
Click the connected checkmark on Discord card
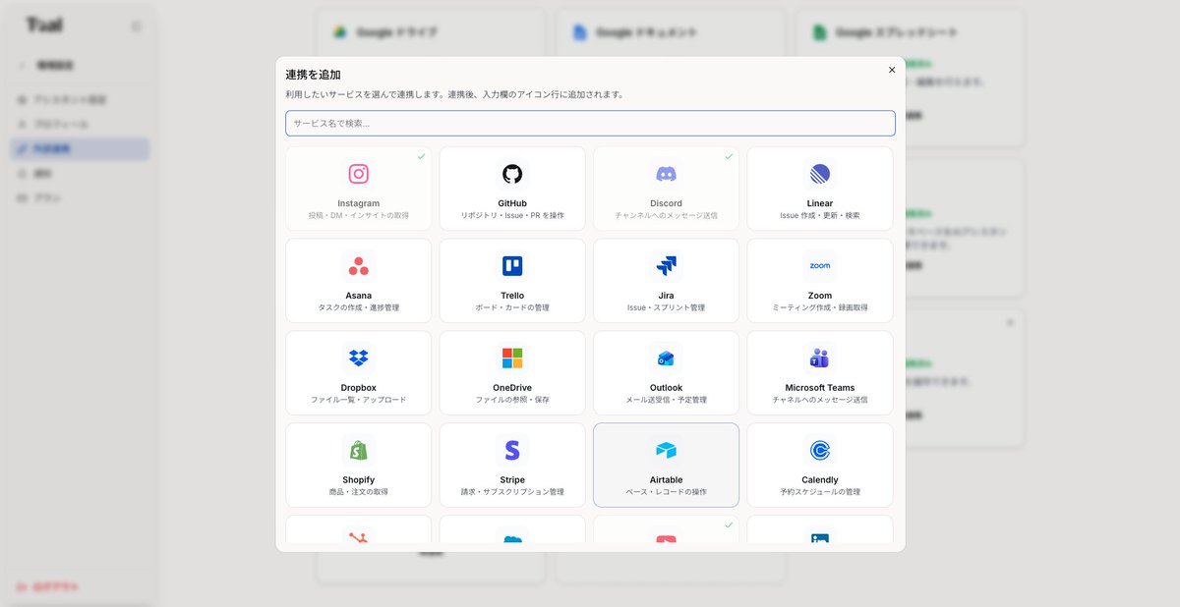point(729,156)
